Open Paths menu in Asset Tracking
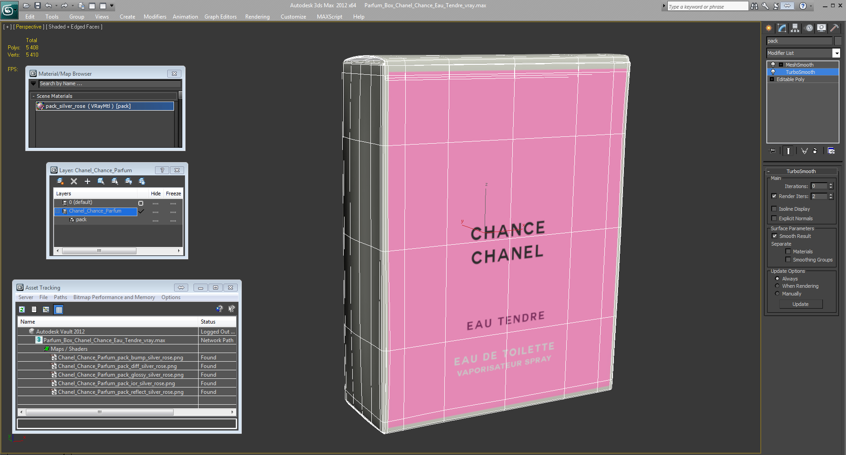The width and height of the screenshot is (846, 455). pos(60,297)
